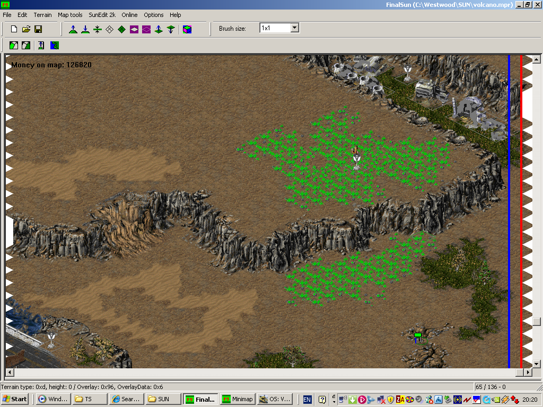Create a new map with the blank page icon
The height and width of the screenshot is (407, 543).
[14, 29]
